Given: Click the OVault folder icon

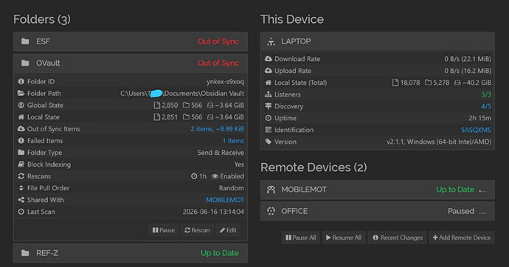Looking at the screenshot, I should (25, 63).
